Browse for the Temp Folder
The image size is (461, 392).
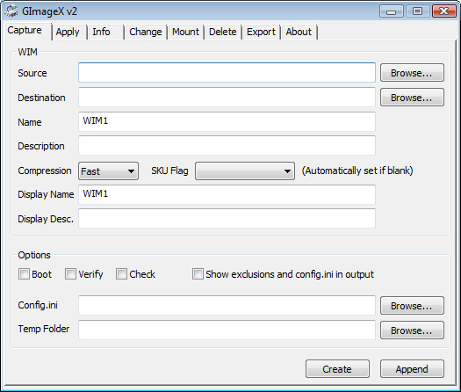pos(412,330)
